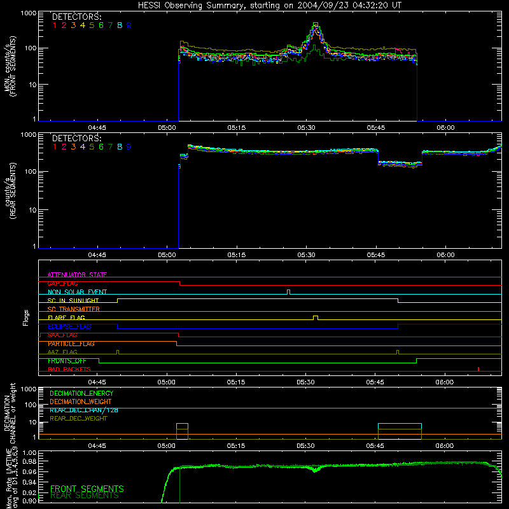Select yellow detector 4 in the front segments legend
Screen dimensions: 509x509
click(x=83, y=25)
